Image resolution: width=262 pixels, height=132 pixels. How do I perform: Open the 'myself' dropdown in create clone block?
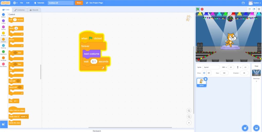pyautogui.click(x=24, y=117)
